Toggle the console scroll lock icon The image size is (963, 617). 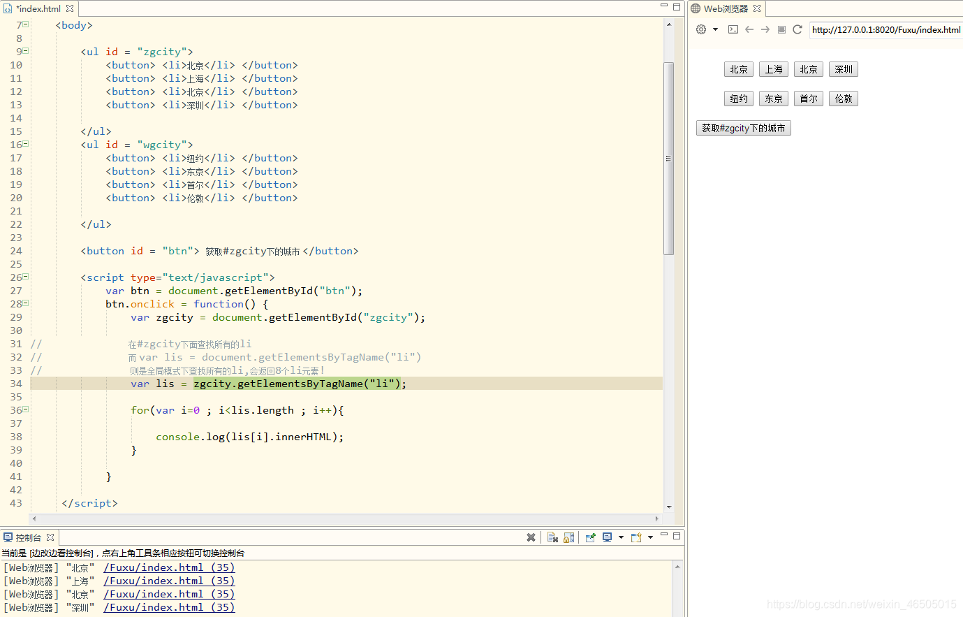(x=569, y=537)
